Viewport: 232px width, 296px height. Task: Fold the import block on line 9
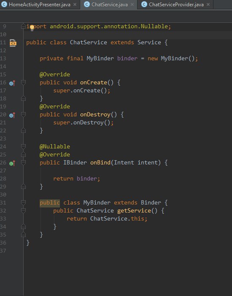[x=24, y=26]
